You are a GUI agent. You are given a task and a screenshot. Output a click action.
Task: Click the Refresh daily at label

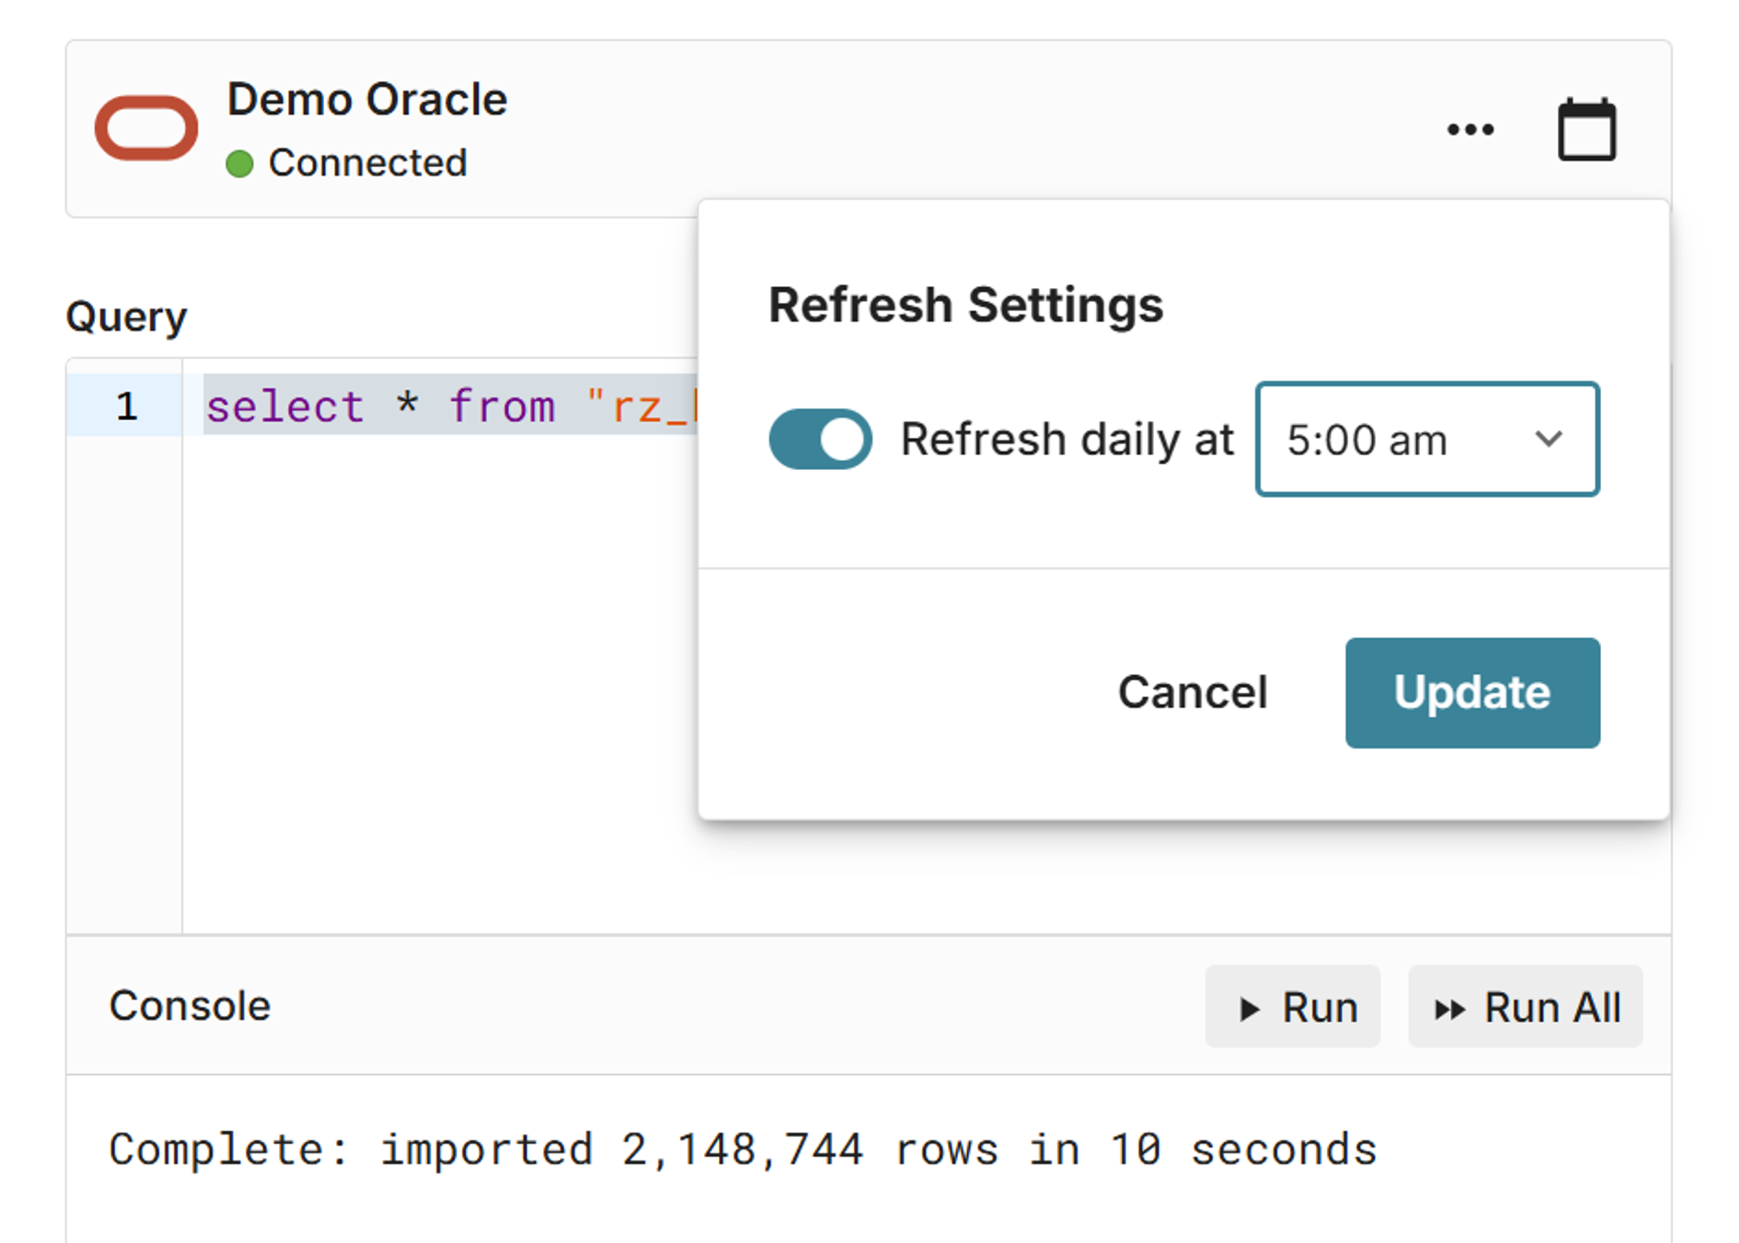[1067, 439]
